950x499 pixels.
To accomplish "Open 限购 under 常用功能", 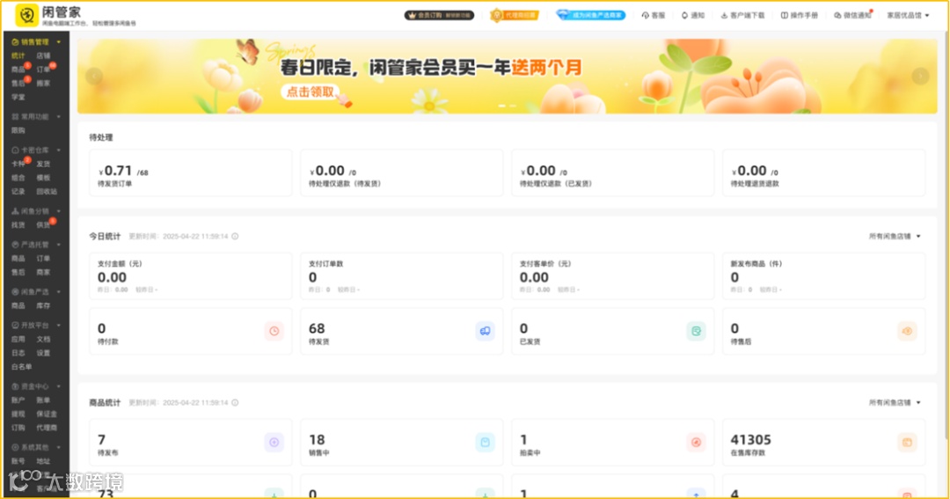I will (x=18, y=130).
